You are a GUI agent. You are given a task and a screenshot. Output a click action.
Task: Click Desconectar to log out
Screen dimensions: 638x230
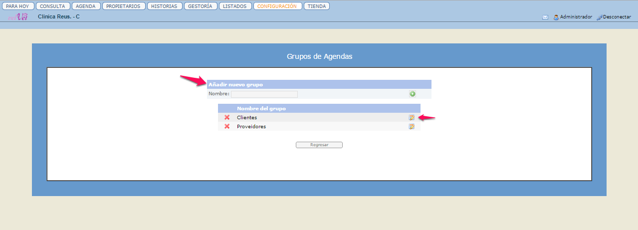[614, 17]
